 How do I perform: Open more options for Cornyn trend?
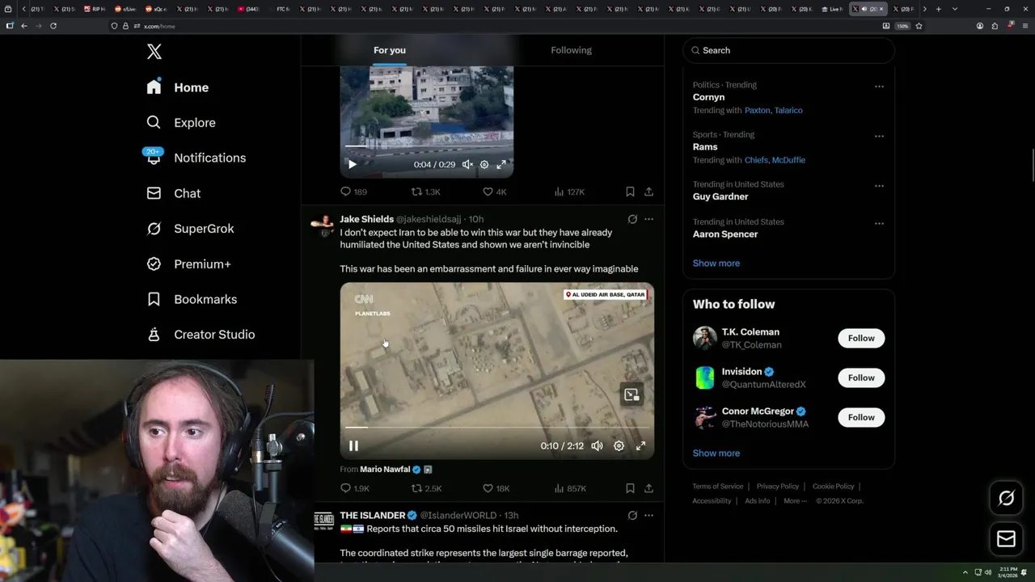coord(879,86)
